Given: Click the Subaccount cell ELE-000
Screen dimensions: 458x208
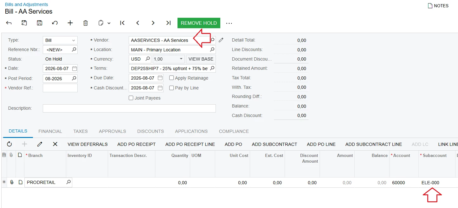Looking at the screenshot, I should 437,183.
